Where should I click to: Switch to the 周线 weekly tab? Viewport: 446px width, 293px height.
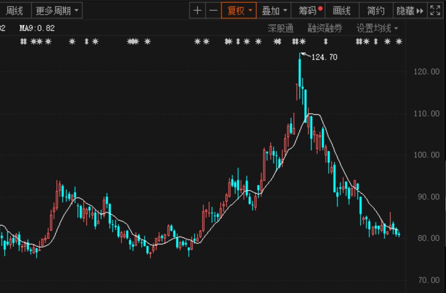point(14,11)
